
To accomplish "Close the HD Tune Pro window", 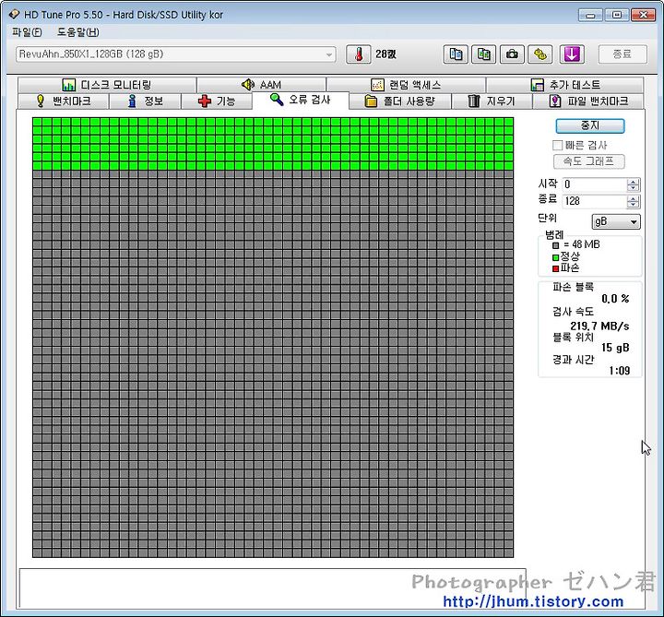I will pyautogui.click(x=644, y=15).
